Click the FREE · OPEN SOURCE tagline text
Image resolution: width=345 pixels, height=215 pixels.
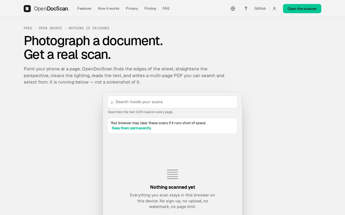(x=67, y=28)
